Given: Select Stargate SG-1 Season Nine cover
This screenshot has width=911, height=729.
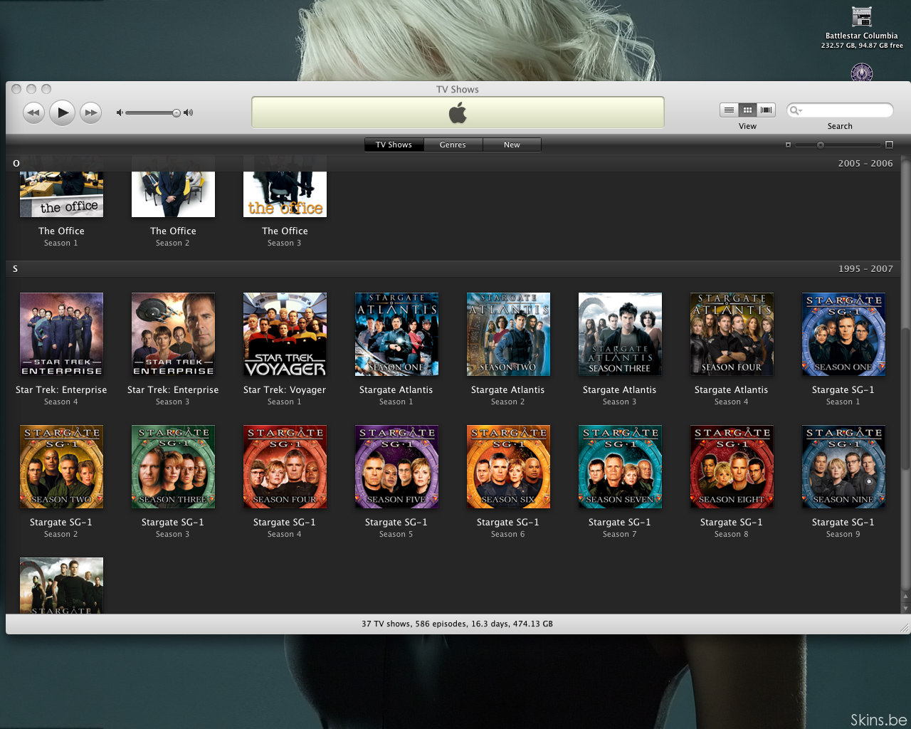Looking at the screenshot, I should click(x=843, y=466).
